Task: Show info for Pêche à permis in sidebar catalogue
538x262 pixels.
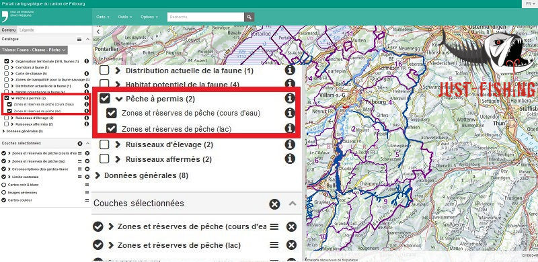Action: coord(87,98)
